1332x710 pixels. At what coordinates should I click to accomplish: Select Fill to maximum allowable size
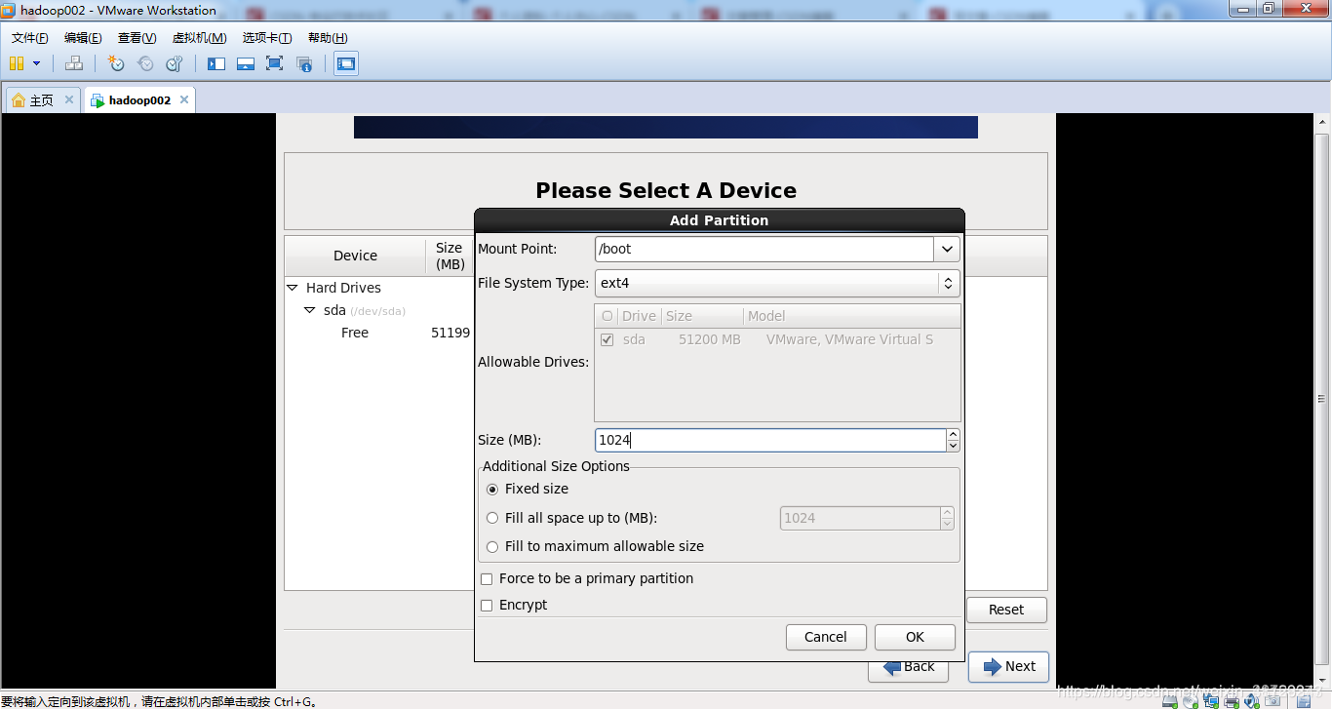click(x=492, y=547)
